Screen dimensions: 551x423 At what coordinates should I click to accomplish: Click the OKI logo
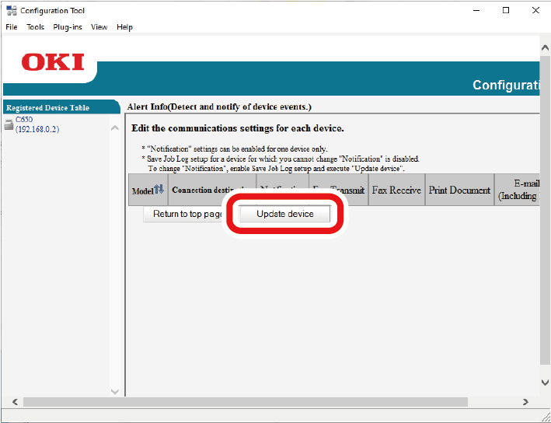(x=53, y=62)
